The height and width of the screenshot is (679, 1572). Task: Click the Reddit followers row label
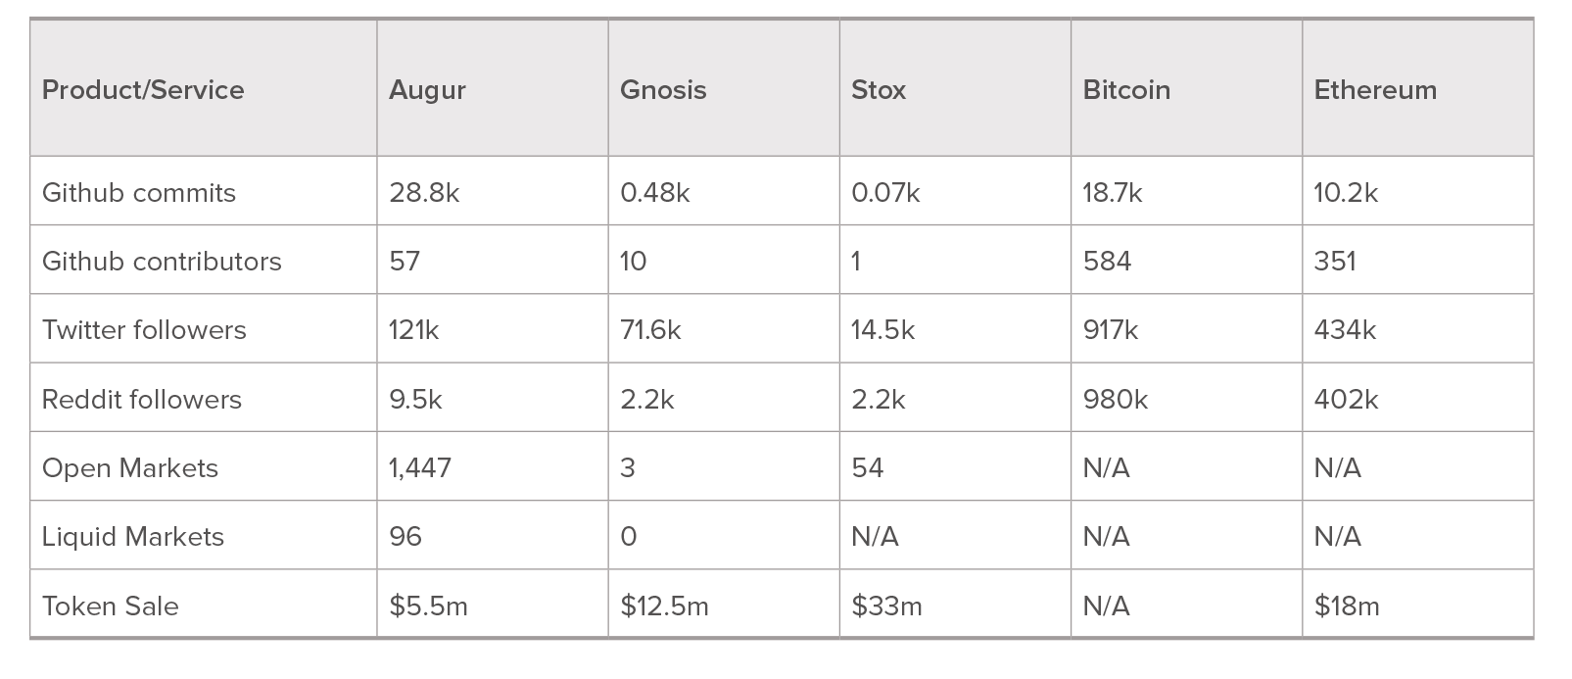coord(204,398)
